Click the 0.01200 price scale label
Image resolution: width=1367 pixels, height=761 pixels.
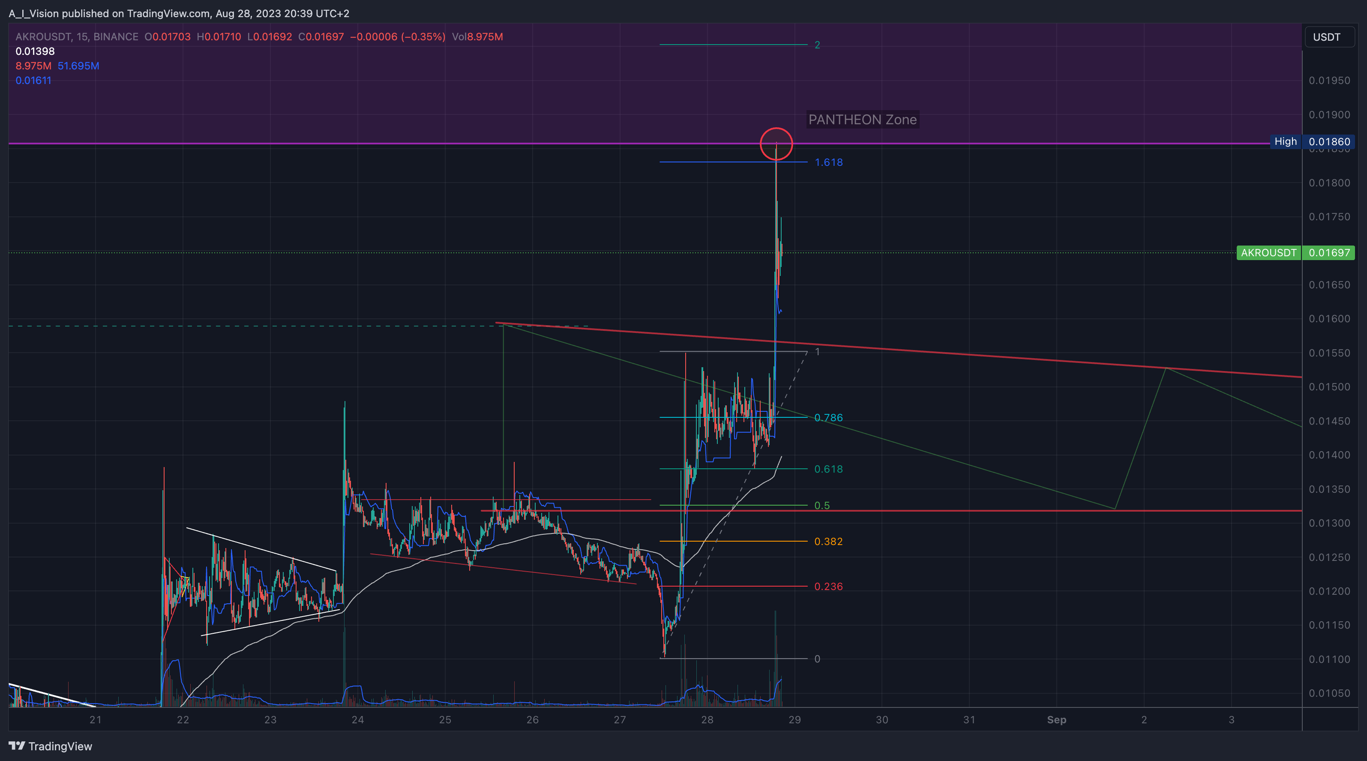(1329, 591)
